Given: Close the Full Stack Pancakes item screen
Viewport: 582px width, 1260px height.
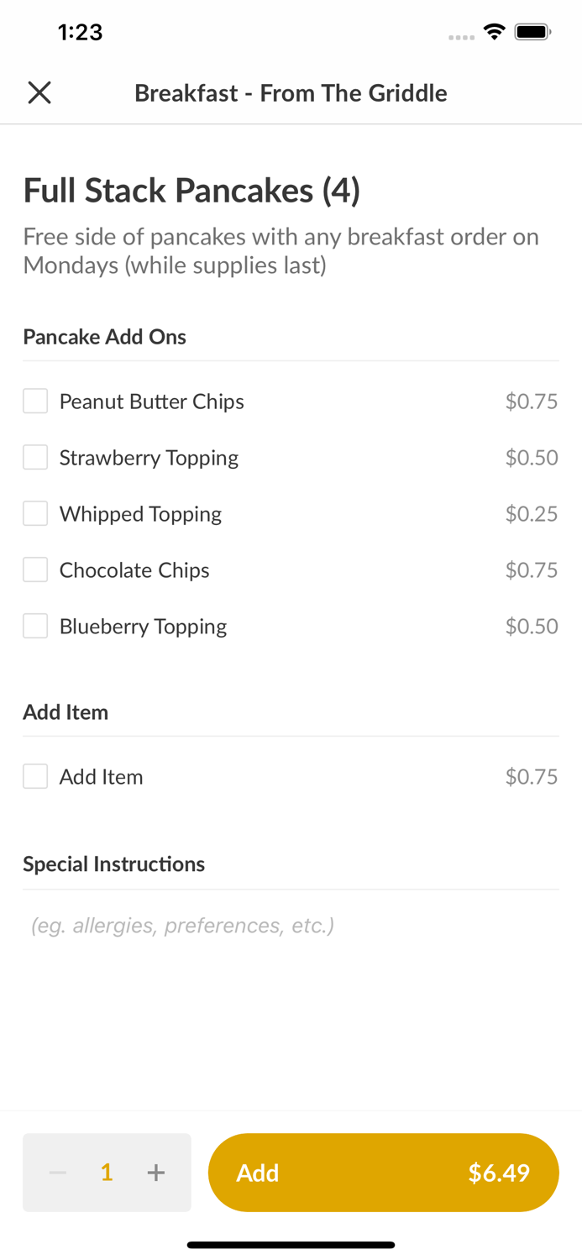Looking at the screenshot, I should [39, 92].
